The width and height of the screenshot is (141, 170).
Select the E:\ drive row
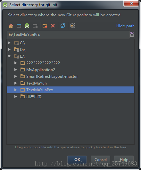pos(70,56)
